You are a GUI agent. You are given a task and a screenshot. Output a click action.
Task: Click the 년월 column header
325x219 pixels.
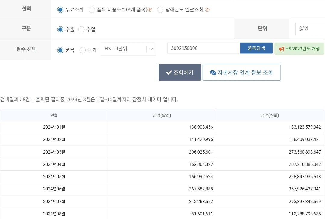click(54, 115)
